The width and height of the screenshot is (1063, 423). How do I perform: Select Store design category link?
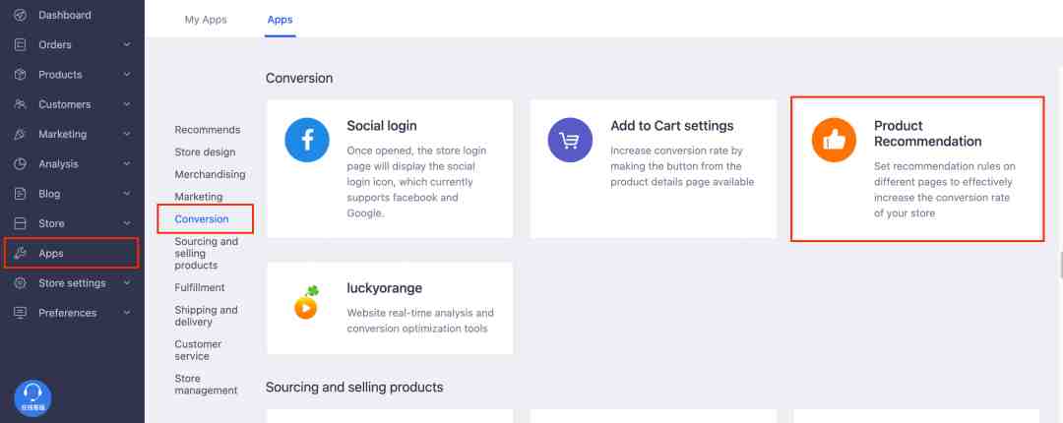[205, 151]
